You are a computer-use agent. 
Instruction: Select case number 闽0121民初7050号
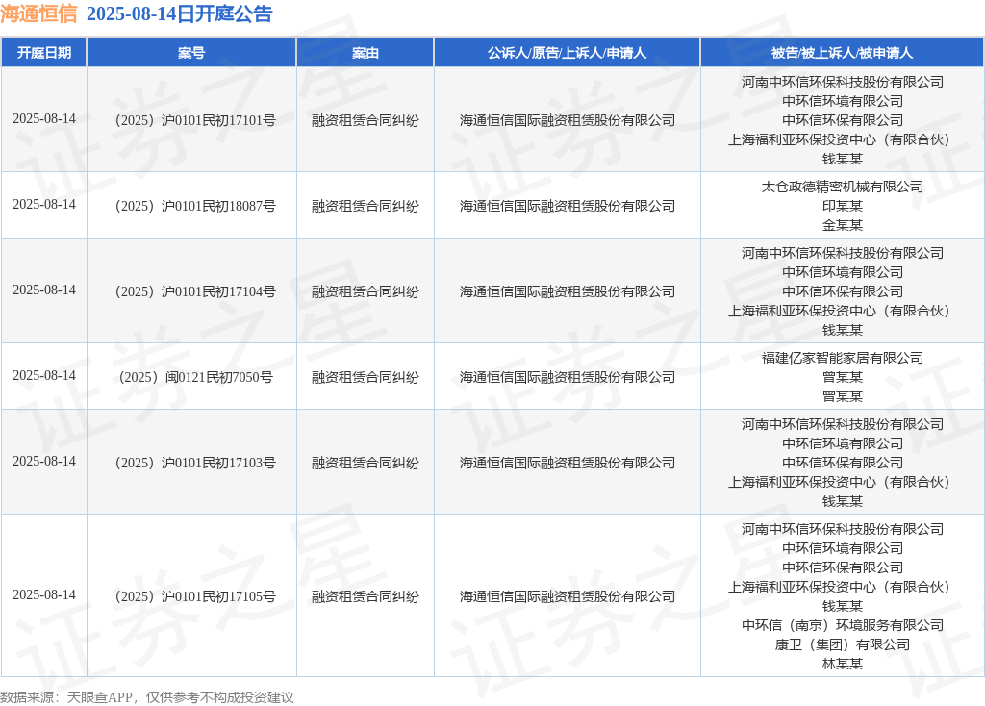click(195, 377)
